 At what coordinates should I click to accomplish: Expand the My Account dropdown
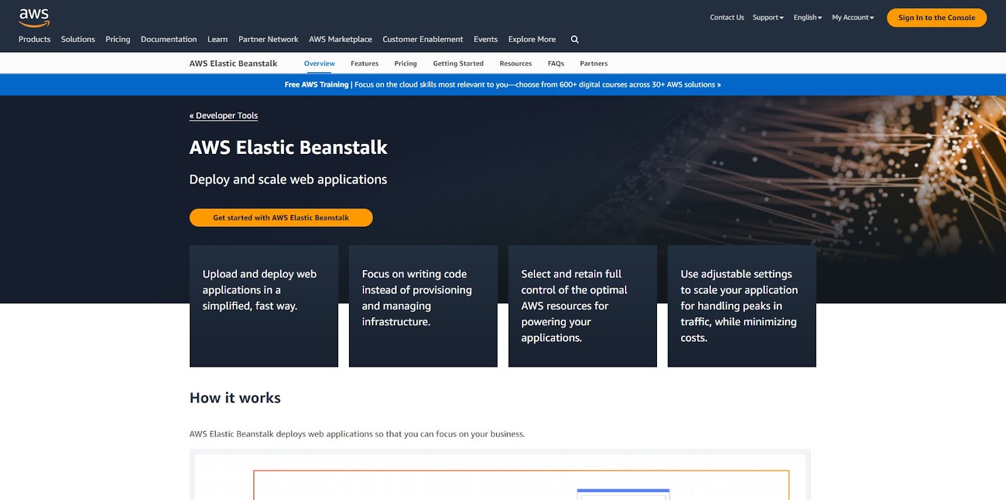853,18
